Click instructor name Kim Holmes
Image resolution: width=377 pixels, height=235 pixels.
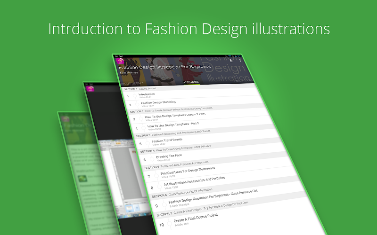tap(129, 72)
